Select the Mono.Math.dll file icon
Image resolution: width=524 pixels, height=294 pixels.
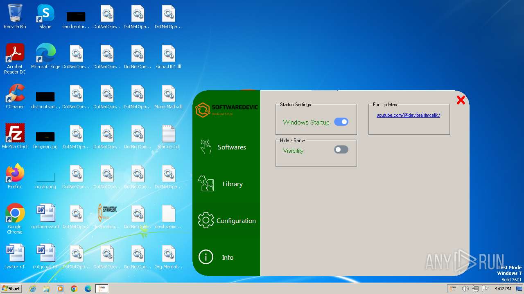168,97
